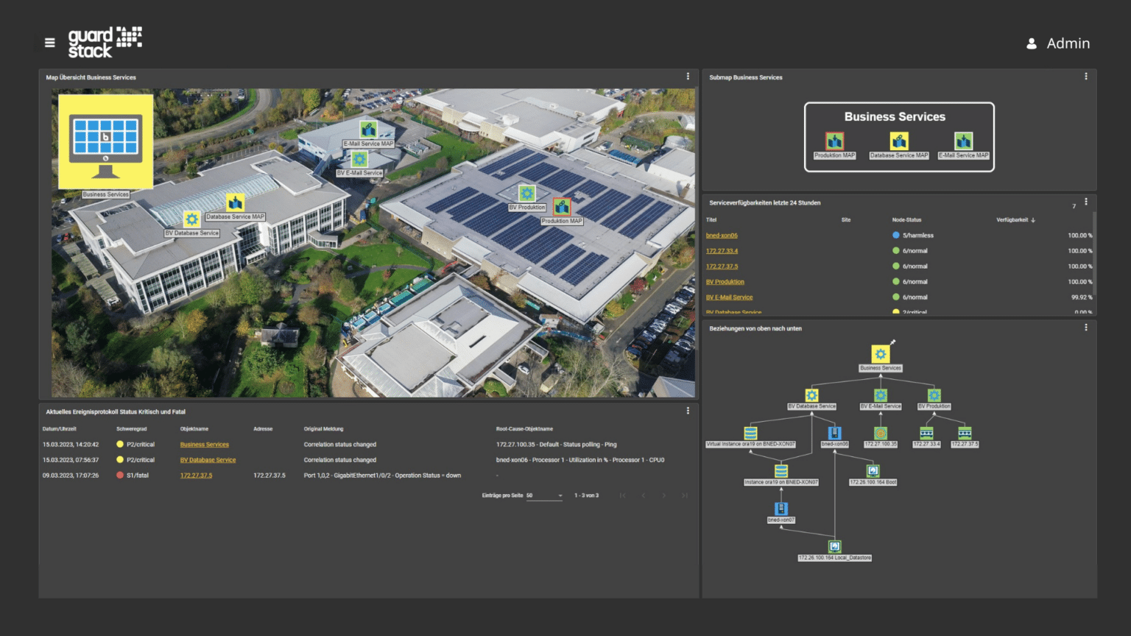Open the Beziehungen panel options menu
Image resolution: width=1131 pixels, height=636 pixels.
click(1085, 328)
